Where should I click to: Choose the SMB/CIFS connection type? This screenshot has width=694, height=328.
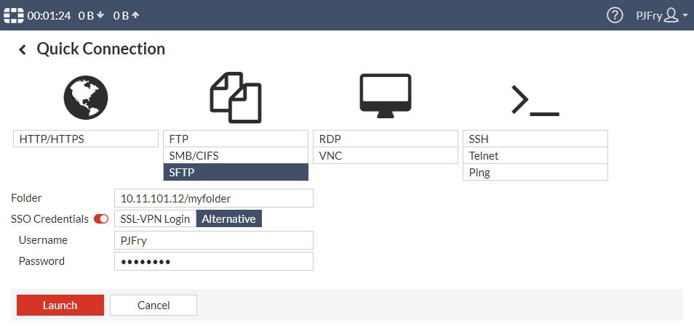click(x=236, y=155)
